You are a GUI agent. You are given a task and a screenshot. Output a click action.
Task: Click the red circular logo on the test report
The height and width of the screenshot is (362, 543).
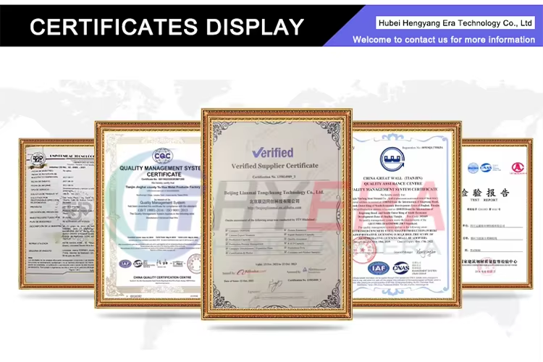(x=518, y=167)
